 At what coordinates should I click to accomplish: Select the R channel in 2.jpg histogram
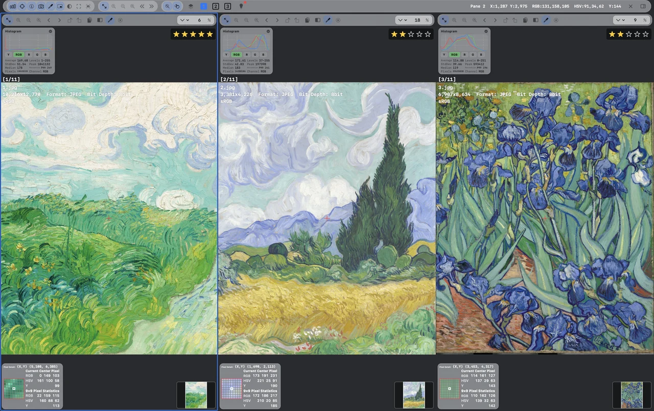coord(247,54)
